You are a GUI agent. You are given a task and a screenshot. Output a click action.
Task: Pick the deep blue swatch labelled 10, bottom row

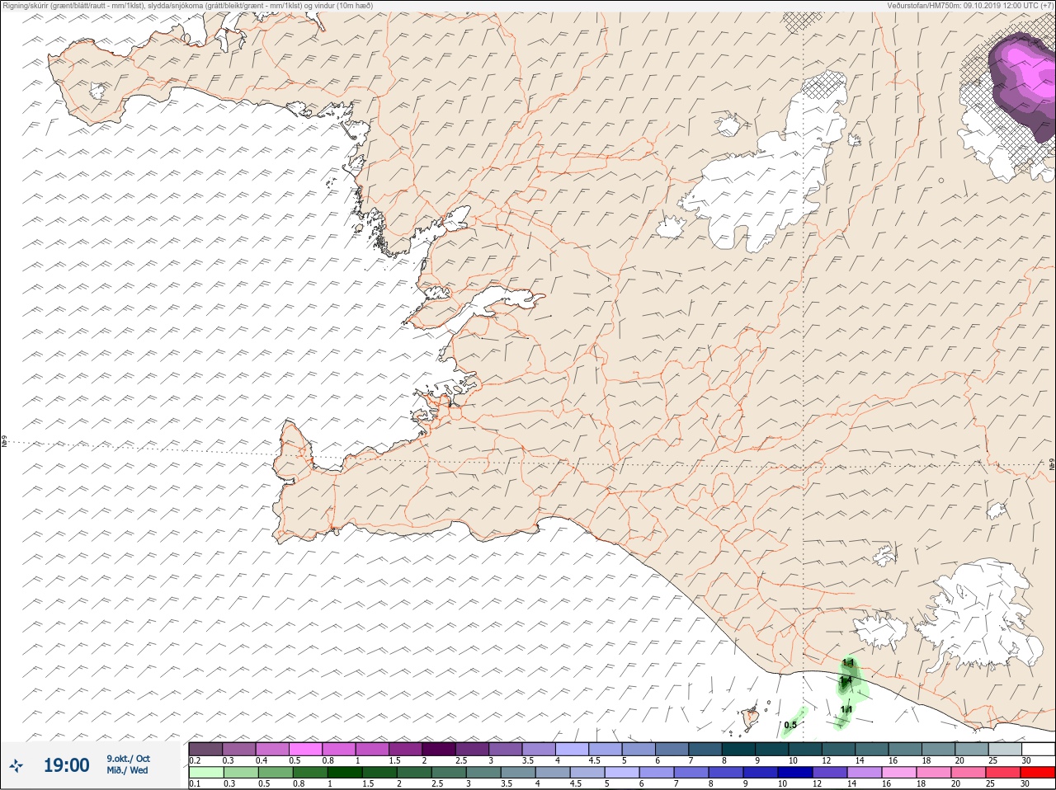[x=795, y=773]
